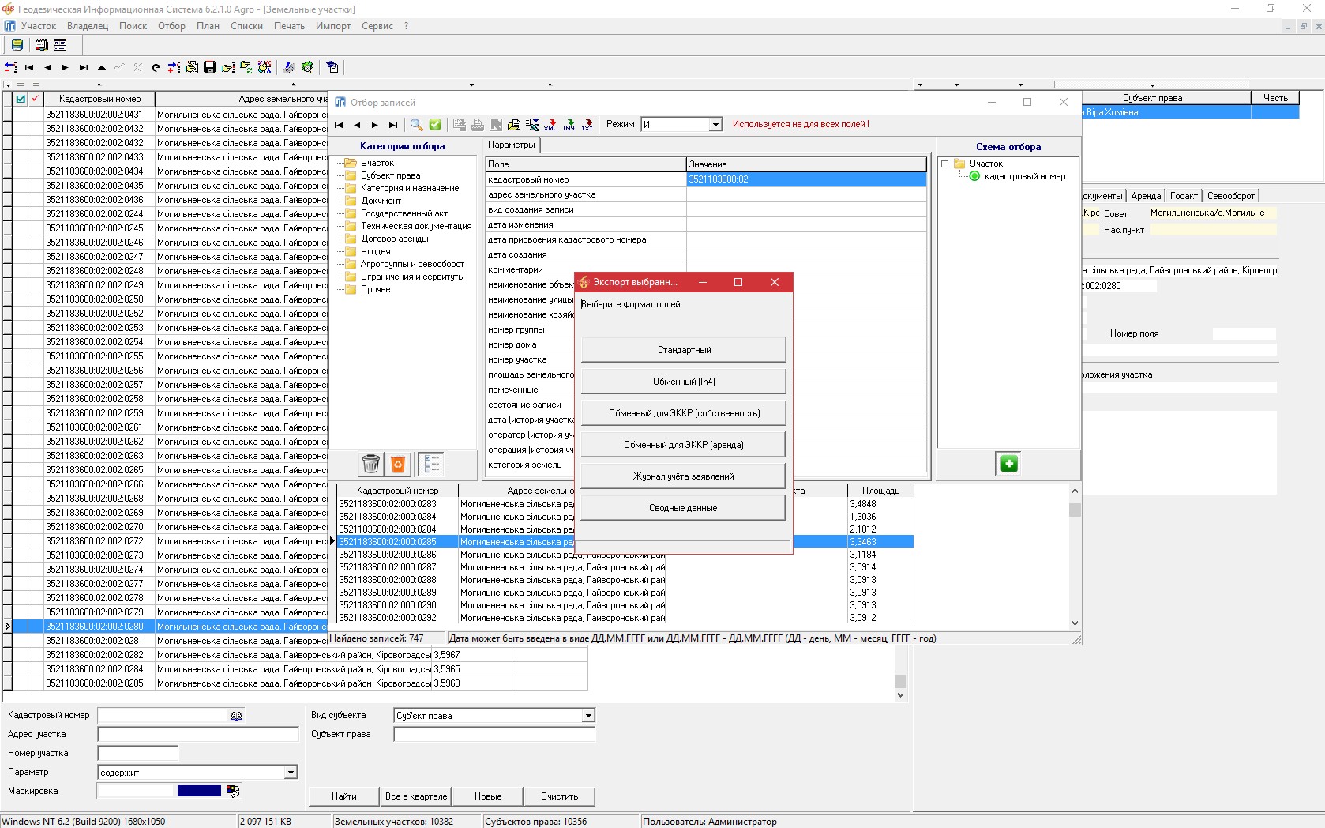Open the Импорт menu
This screenshot has width=1325, height=828.
pyautogui.click(x=332, y=26)
